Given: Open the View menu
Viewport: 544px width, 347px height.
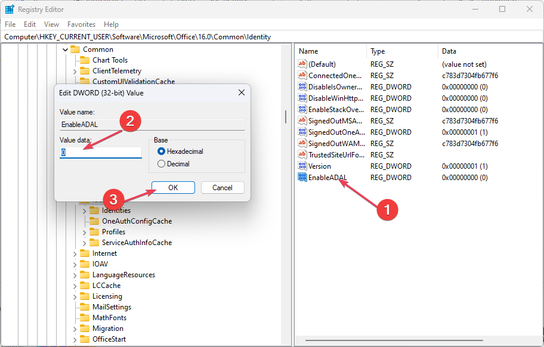Looking at the screenshot, I should (x=51, y=24).
